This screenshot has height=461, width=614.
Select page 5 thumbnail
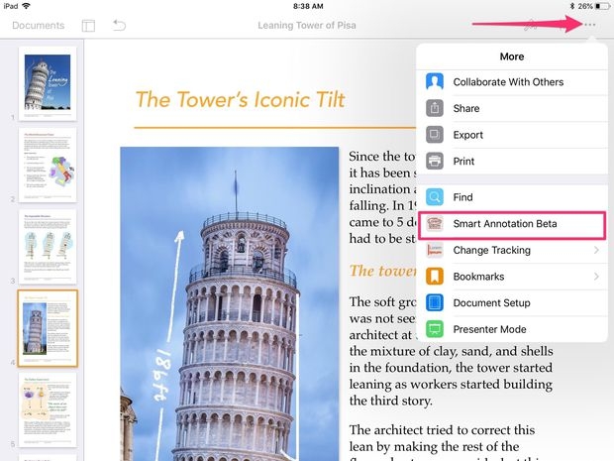(48, 410)
